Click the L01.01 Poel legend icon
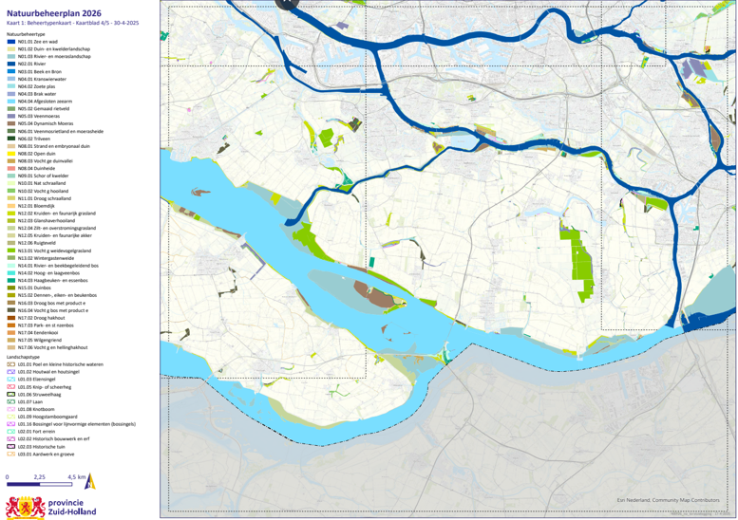The height and width of the screenshot is (520, 738). coord(11,363)
